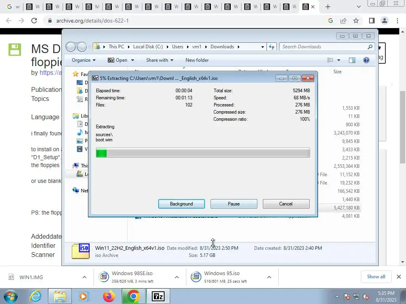The height and width of the screenshot is (304, 406).
Task: Select Users breadcrumb
Action: 178,47
